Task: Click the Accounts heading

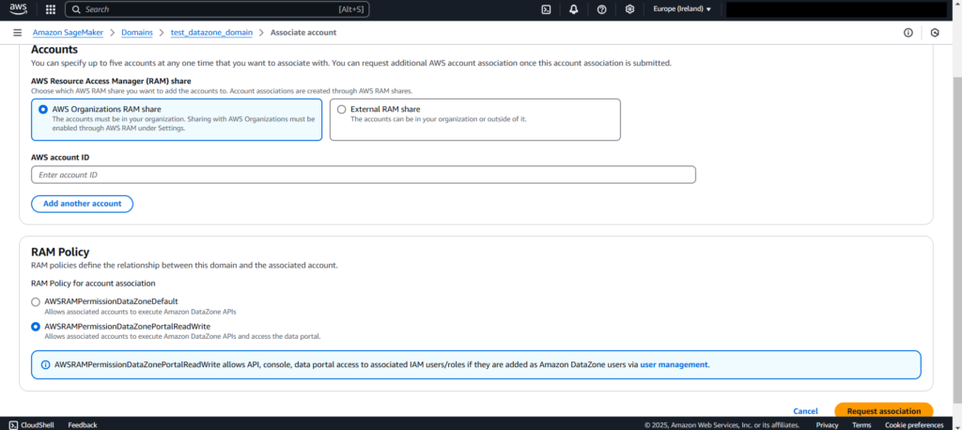Action: tap(54, 50)
